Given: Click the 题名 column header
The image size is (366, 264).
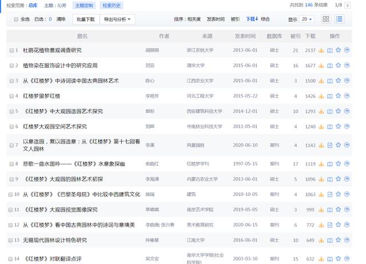Looking at the screenshot, I should coord(82,36).
